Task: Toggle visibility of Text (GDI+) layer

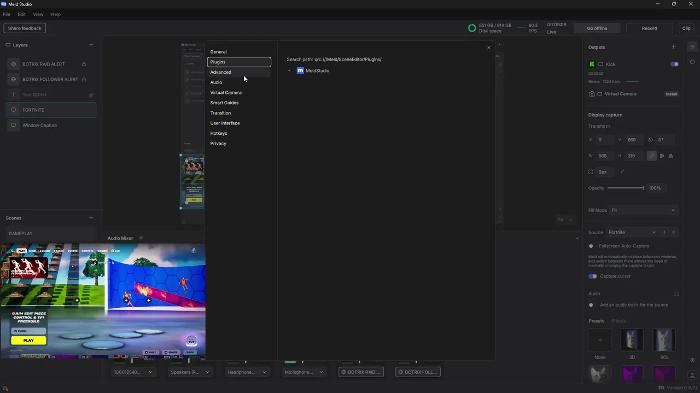Action: click(91, 94)
